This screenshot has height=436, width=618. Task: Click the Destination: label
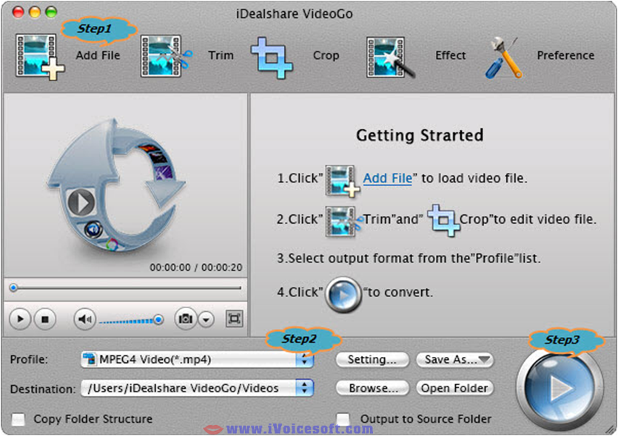point(43,389)
